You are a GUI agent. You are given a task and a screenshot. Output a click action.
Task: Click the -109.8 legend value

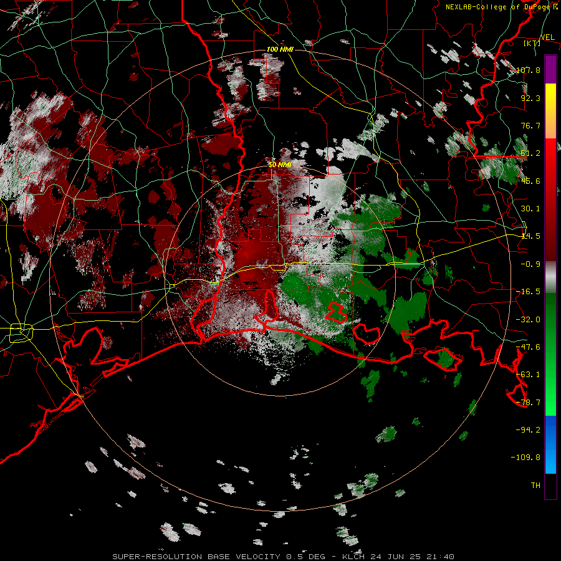click(526, 458)
